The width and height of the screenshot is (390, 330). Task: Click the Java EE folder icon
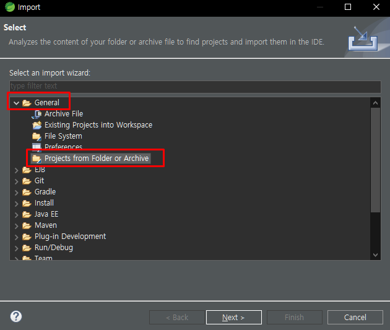27,214
